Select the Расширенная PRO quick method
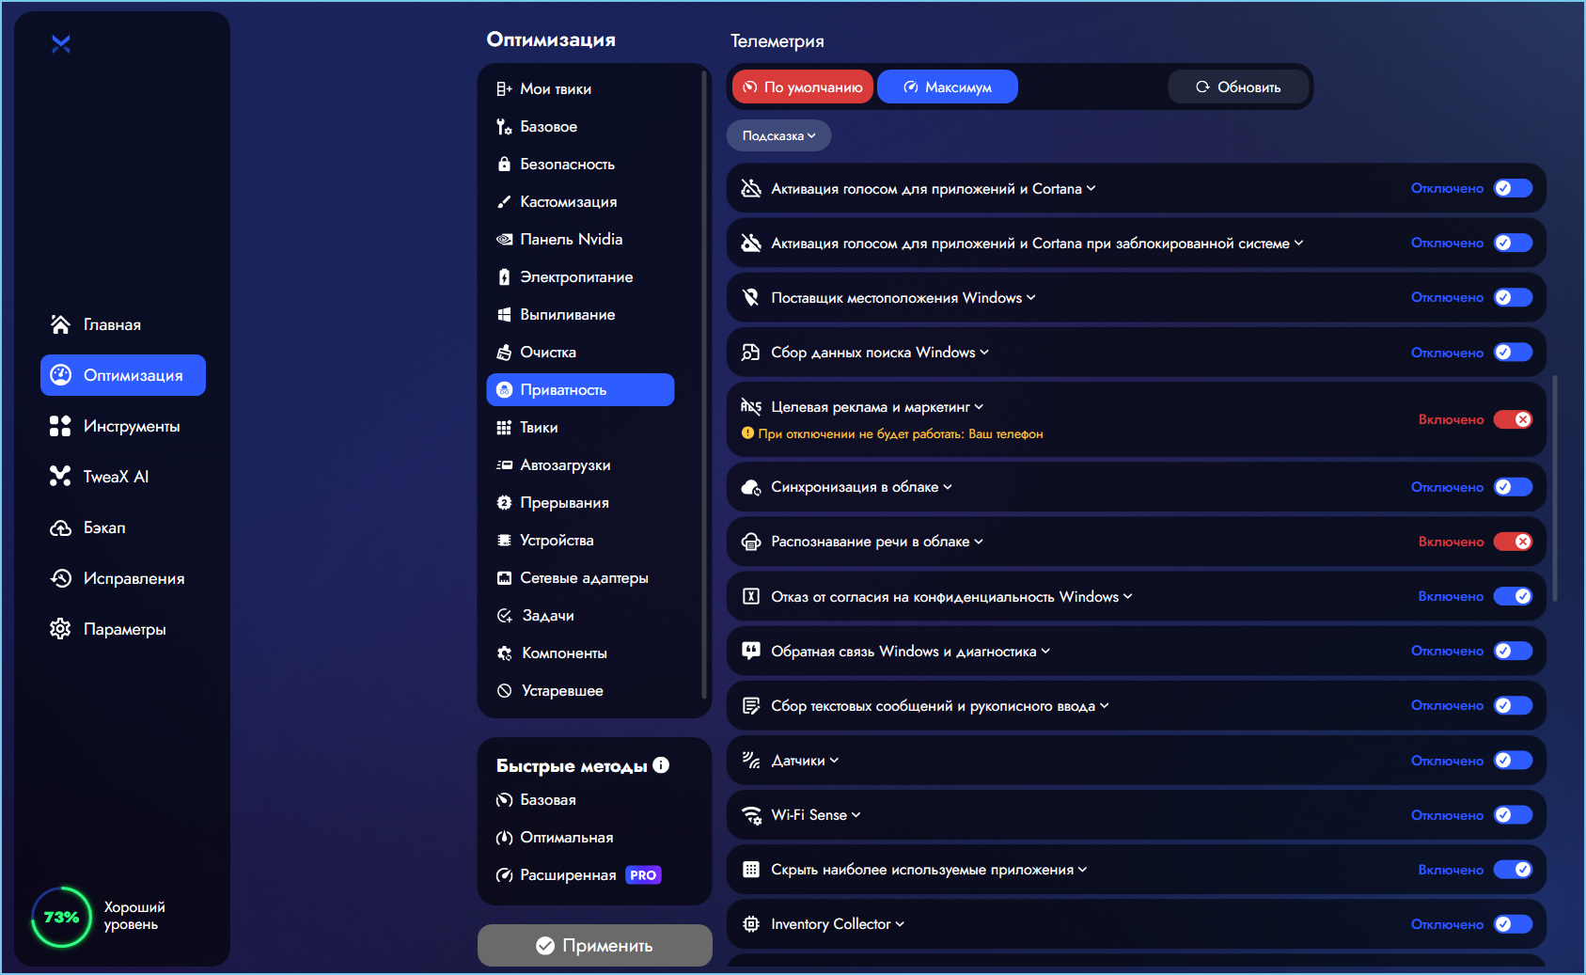Viewport: 1586px width, 975px height. pos(578,875)
